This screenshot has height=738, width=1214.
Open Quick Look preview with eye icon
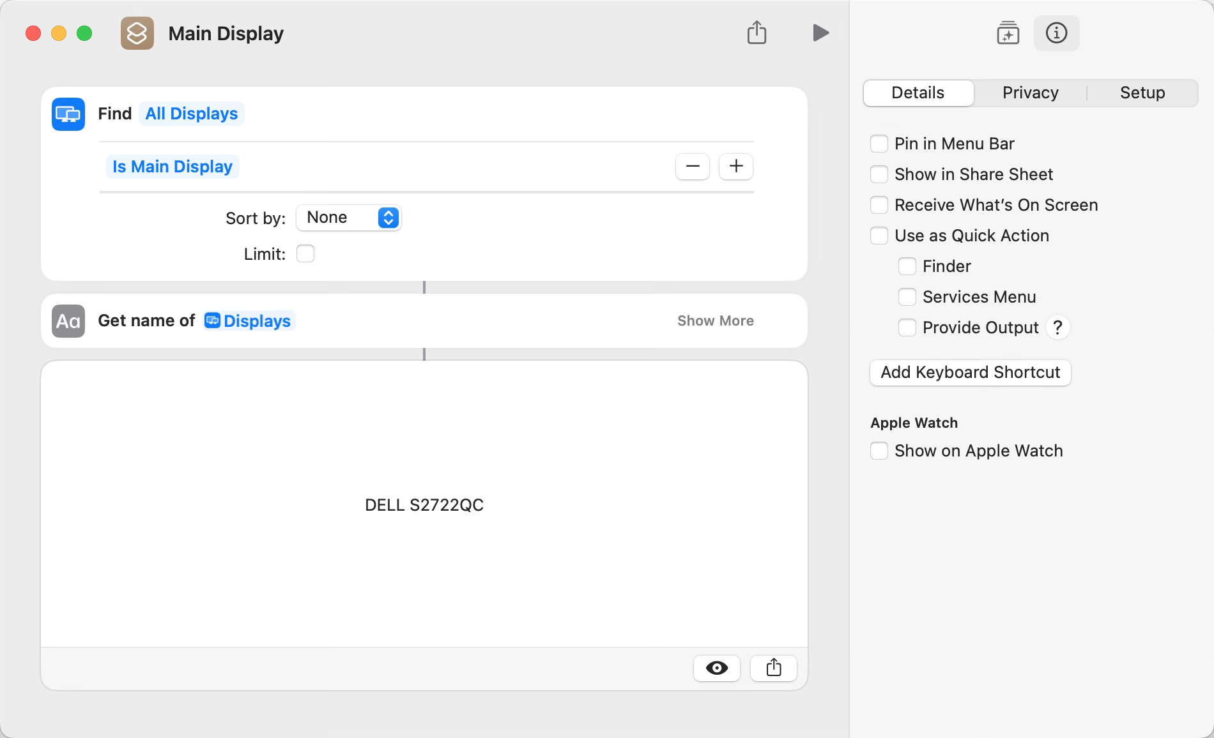pyautogui.click(x=717, y=668)
